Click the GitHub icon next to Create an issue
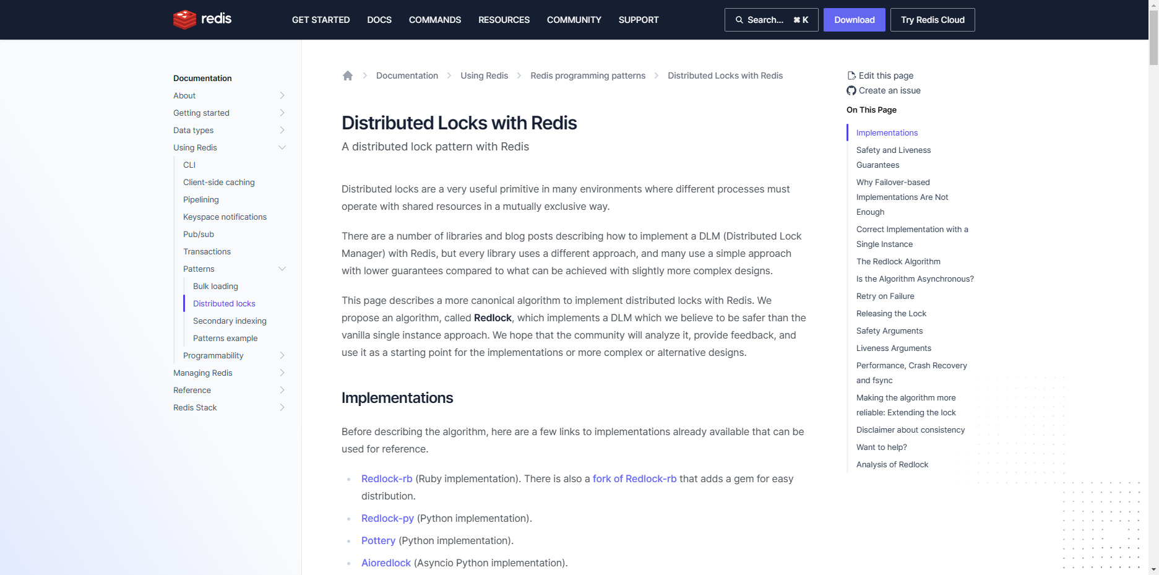The image size is (1159, 575). tap(851, 90)
